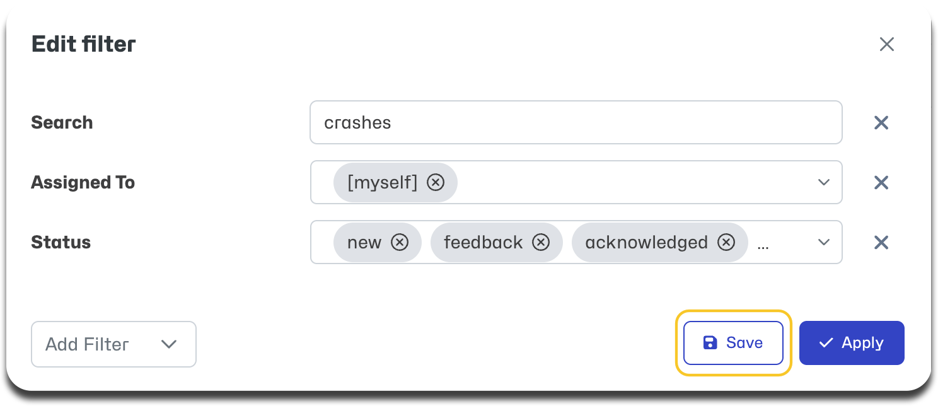Remove the Assigned To filter row
Image resolution: width=938 pixels, height=406 pixels.
881,183
